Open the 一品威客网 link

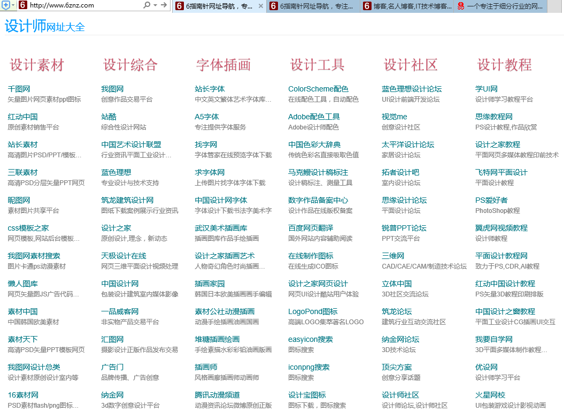tap(120, 311)
